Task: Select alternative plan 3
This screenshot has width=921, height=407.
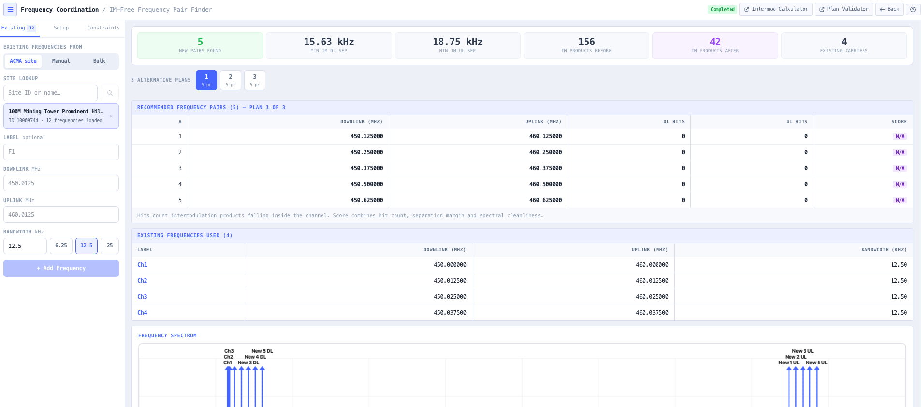Action: pyautogui.click(x=255, y=80)
